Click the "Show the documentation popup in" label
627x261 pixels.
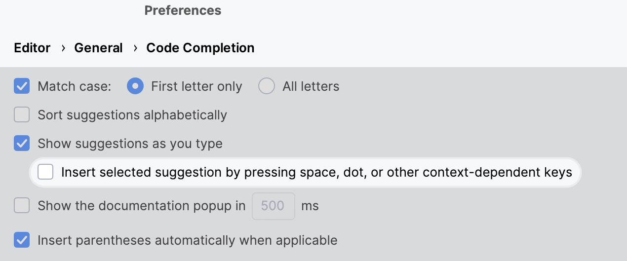(x=142, y=206)
